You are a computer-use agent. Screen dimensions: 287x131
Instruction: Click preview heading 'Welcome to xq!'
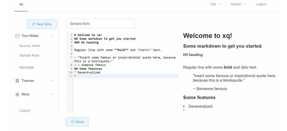pyautogui.click(x=207, y=36)
